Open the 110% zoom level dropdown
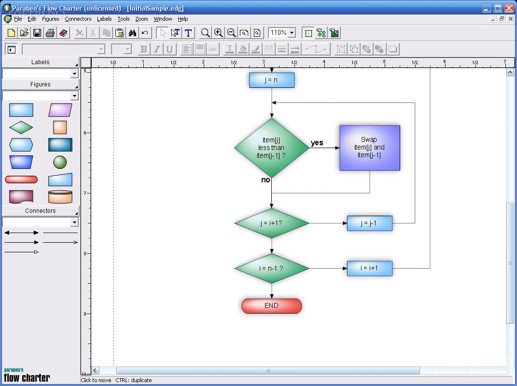 292,33
